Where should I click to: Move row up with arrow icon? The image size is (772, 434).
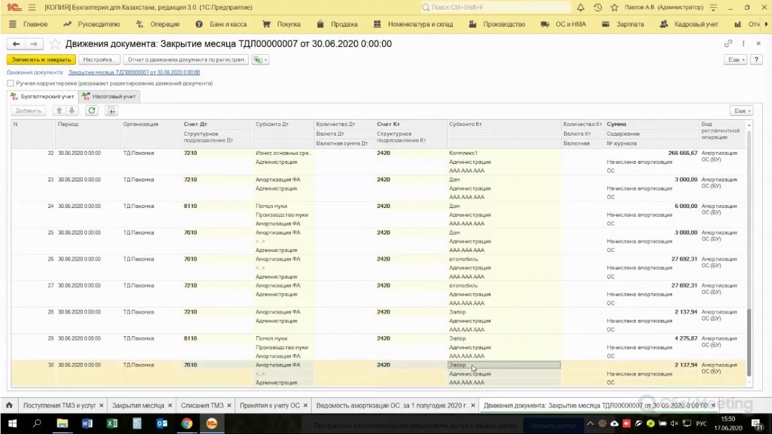[x=59, y=110]
